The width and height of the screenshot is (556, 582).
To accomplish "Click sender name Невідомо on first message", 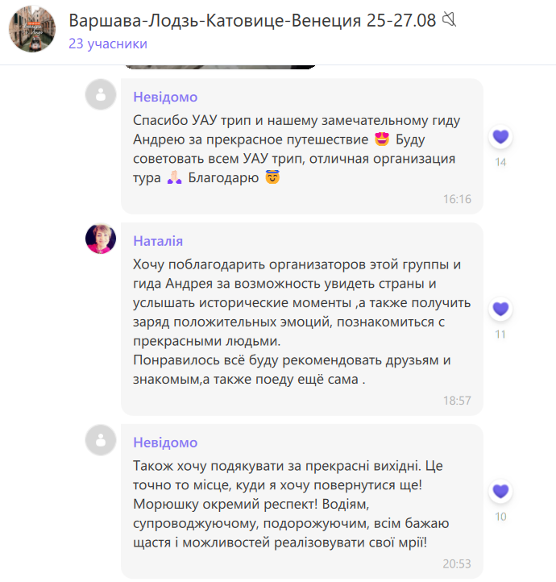I will pyautogui.click(x=165, y=97).
